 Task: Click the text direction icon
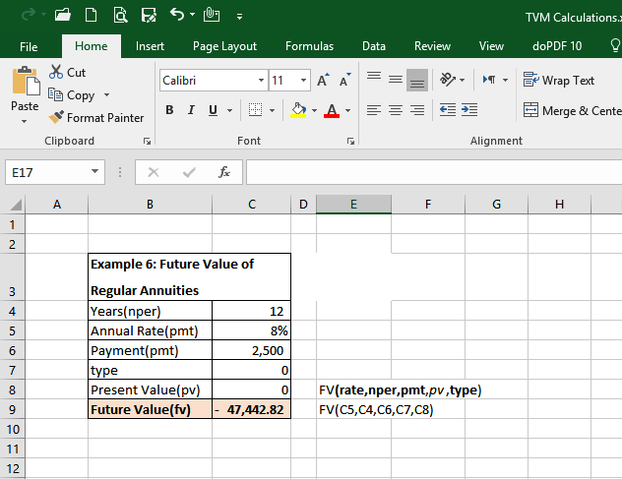(489, 80)
